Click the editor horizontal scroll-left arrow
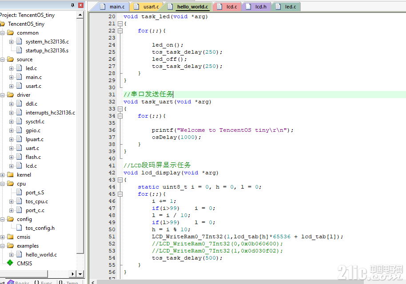 (x=93, y=282)
